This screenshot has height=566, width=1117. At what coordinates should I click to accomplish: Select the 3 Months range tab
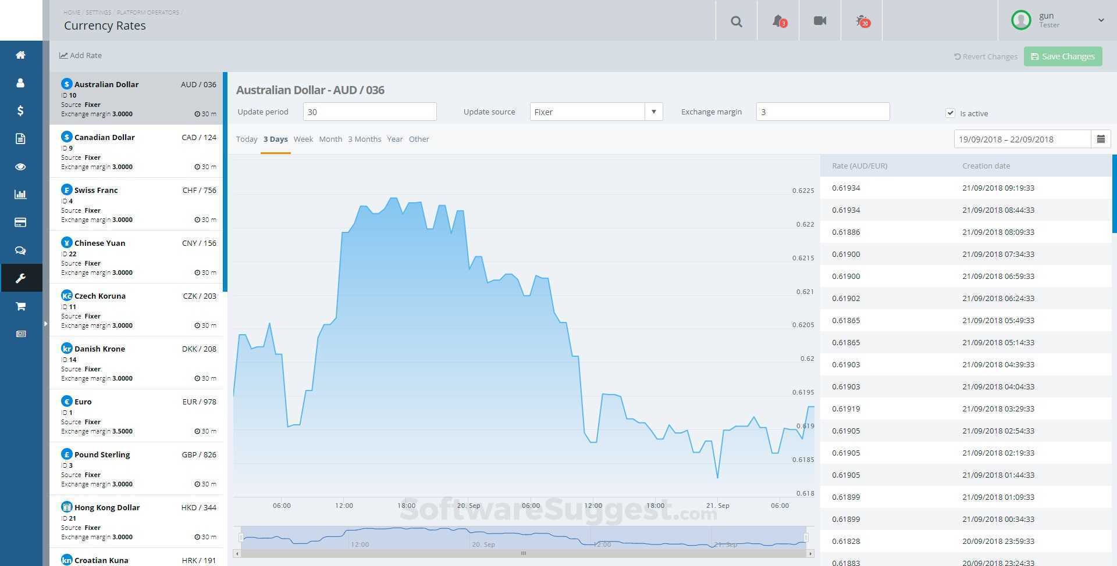(364, 139)
